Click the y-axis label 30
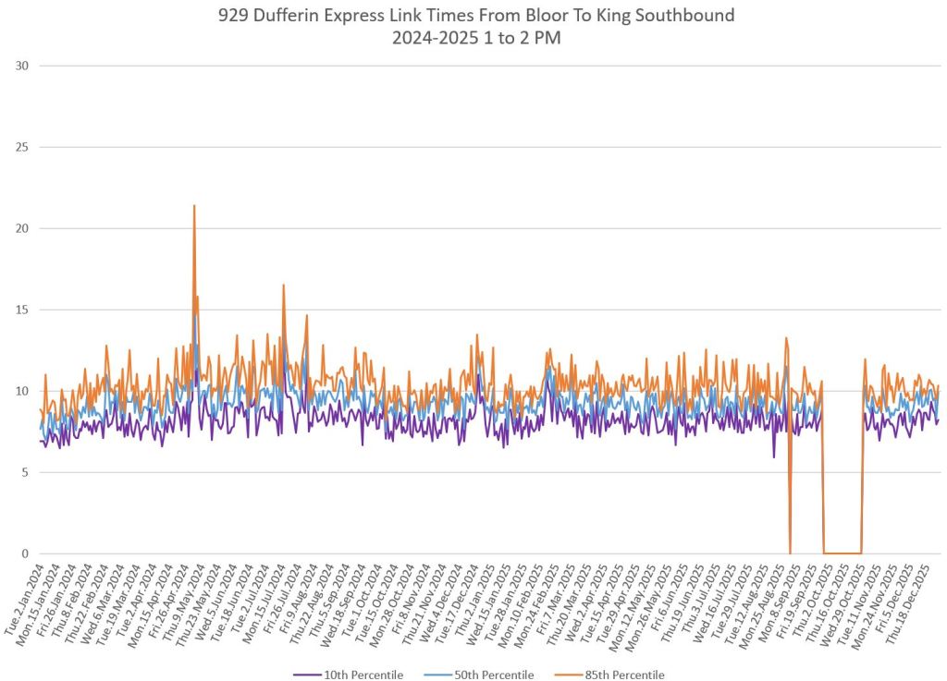947x681 pixels. (x=23, y=66)
